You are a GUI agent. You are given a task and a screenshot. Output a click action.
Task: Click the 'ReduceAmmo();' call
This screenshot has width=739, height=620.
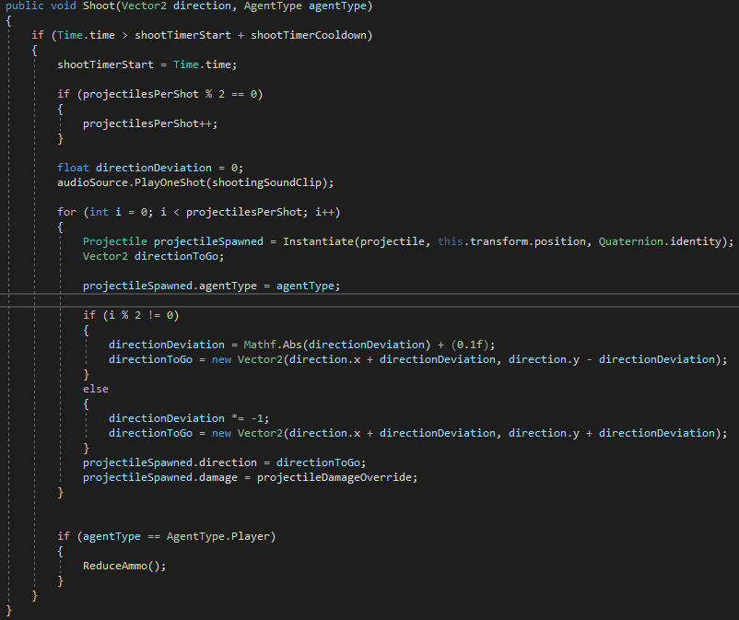coord(124,566)
